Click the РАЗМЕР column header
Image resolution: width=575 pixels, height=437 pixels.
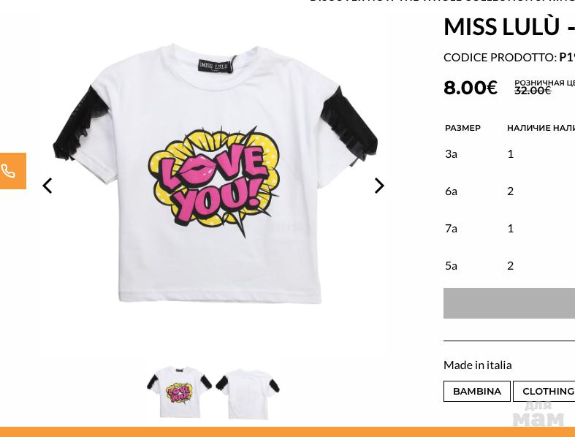tap(462, 128)
